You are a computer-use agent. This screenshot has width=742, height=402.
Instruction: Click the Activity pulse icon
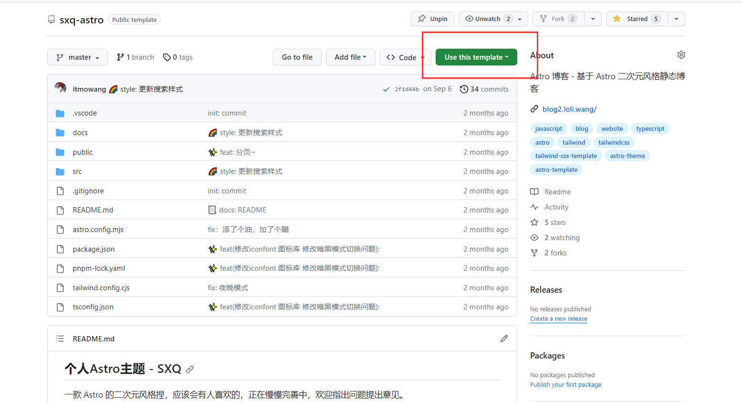click(534, 207)
